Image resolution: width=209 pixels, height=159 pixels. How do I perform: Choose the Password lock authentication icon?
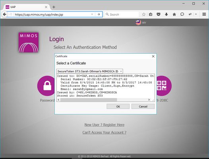pos(47,86)
